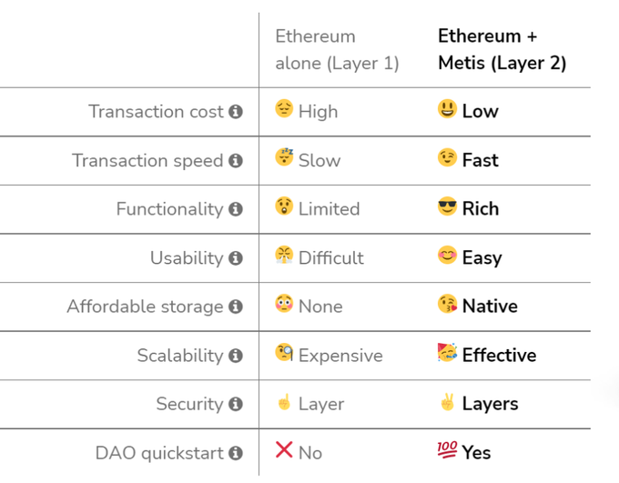
Task: Click the info icon beside Transaction cost
Action: [236, 112]
